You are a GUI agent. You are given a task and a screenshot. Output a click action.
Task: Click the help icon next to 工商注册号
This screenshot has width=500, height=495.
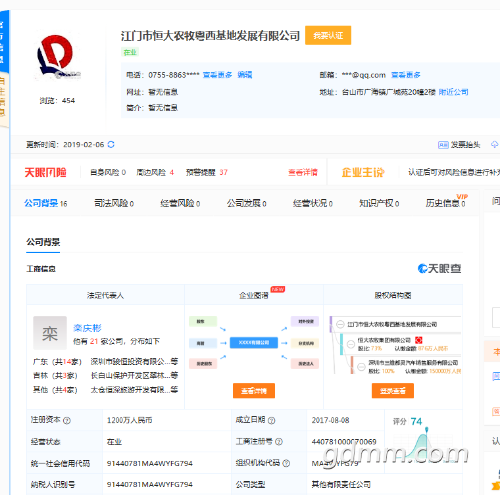(279, 442)
